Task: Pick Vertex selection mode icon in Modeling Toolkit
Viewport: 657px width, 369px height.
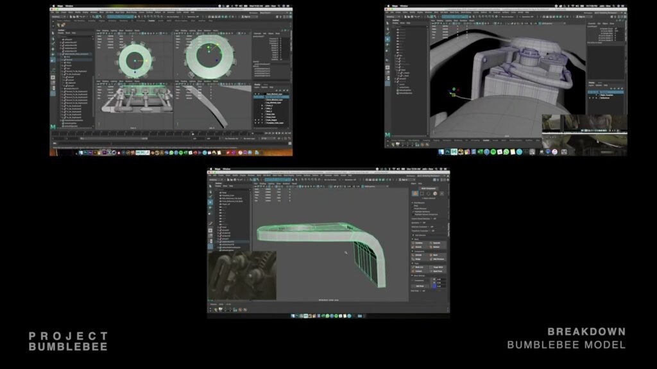Action: pos(422,193)
